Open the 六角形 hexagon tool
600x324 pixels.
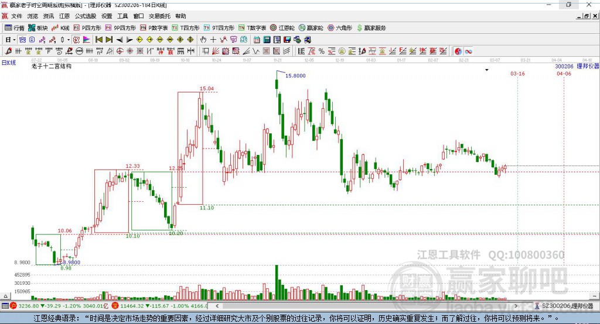point(340,28)
